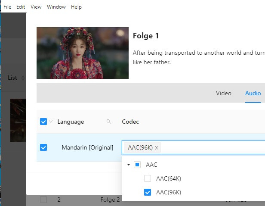265x206 pixels.
Task: Check the AAC(64K) option
Action: pos(148,178)
